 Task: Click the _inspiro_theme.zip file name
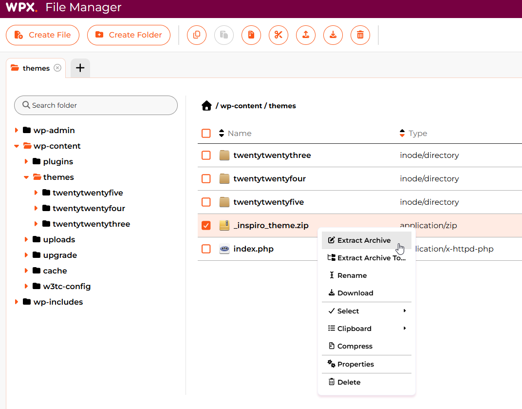point(271,225)
